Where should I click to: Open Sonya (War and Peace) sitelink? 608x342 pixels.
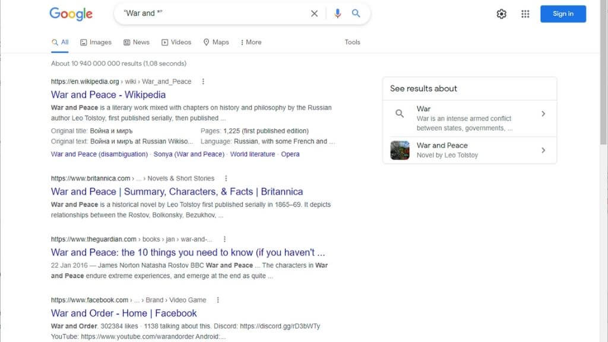tap(189, 154)
